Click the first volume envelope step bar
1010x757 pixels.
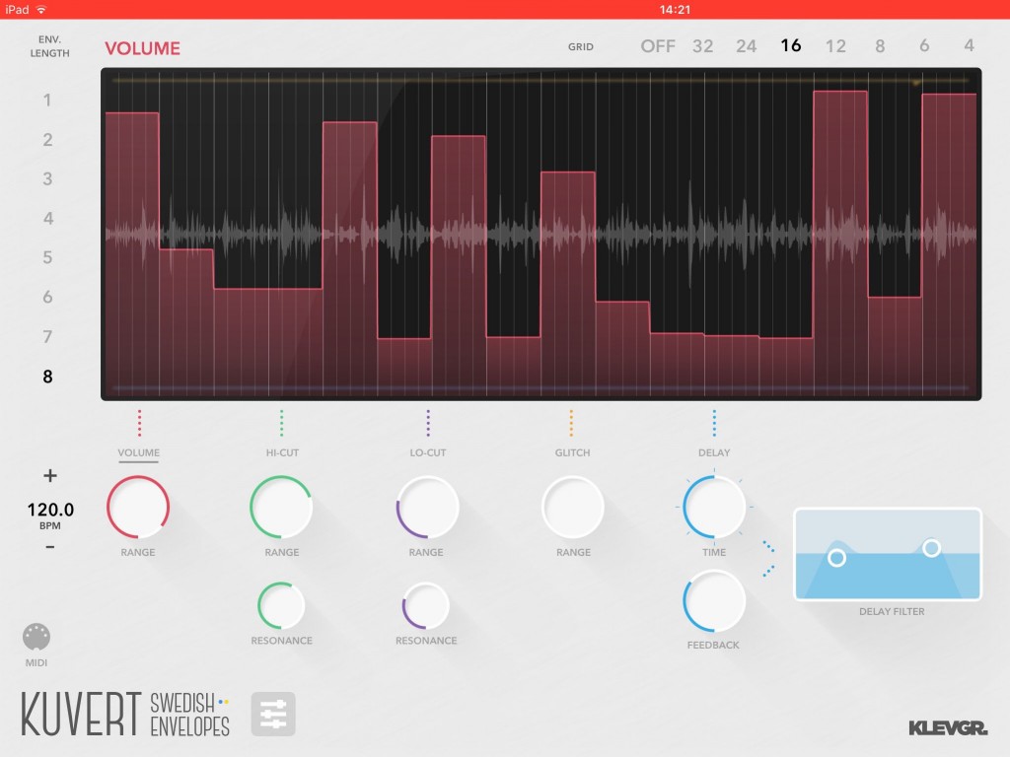tap(132, 254)
